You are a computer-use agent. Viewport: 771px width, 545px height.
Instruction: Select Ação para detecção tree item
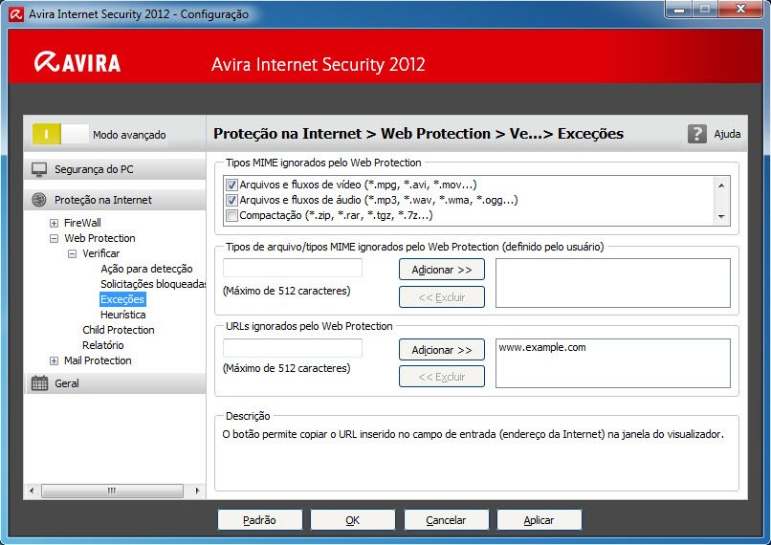[x=146, y=269]
